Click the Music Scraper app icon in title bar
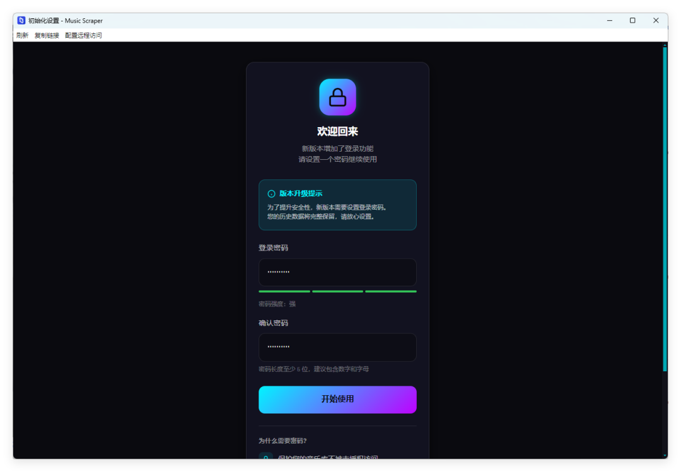Viewport: 681px width, 472px height. pyautogui.click(x=21, y=20)
